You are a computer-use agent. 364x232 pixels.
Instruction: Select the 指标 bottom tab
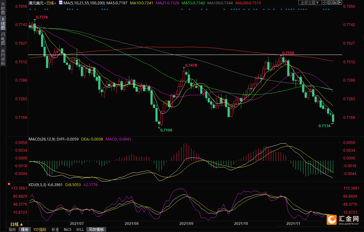coord(12,230)
